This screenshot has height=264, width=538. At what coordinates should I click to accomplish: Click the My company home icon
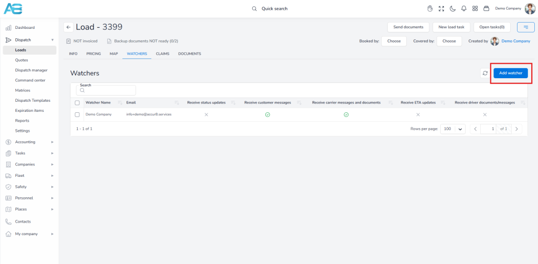click(x=8, y=234)
